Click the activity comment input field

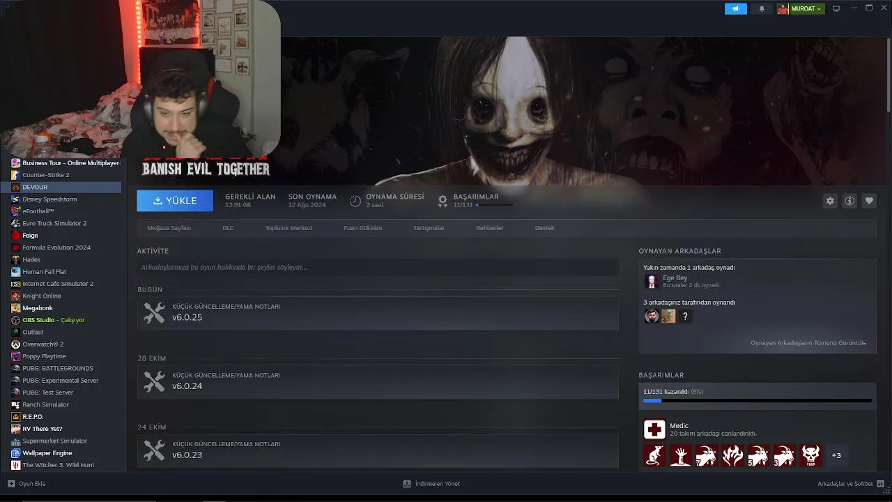coord(378,267)
